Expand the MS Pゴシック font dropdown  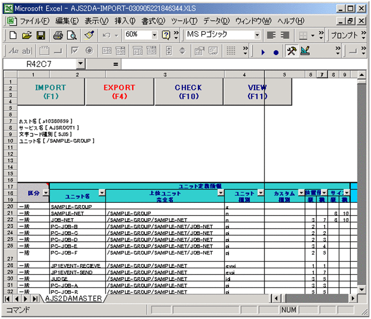click(x=257, y=35)
